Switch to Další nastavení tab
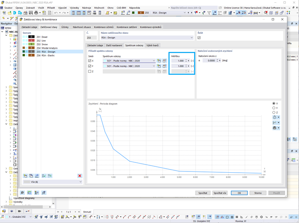This screenshot has width=299, height=223. [x=114, y=45]
